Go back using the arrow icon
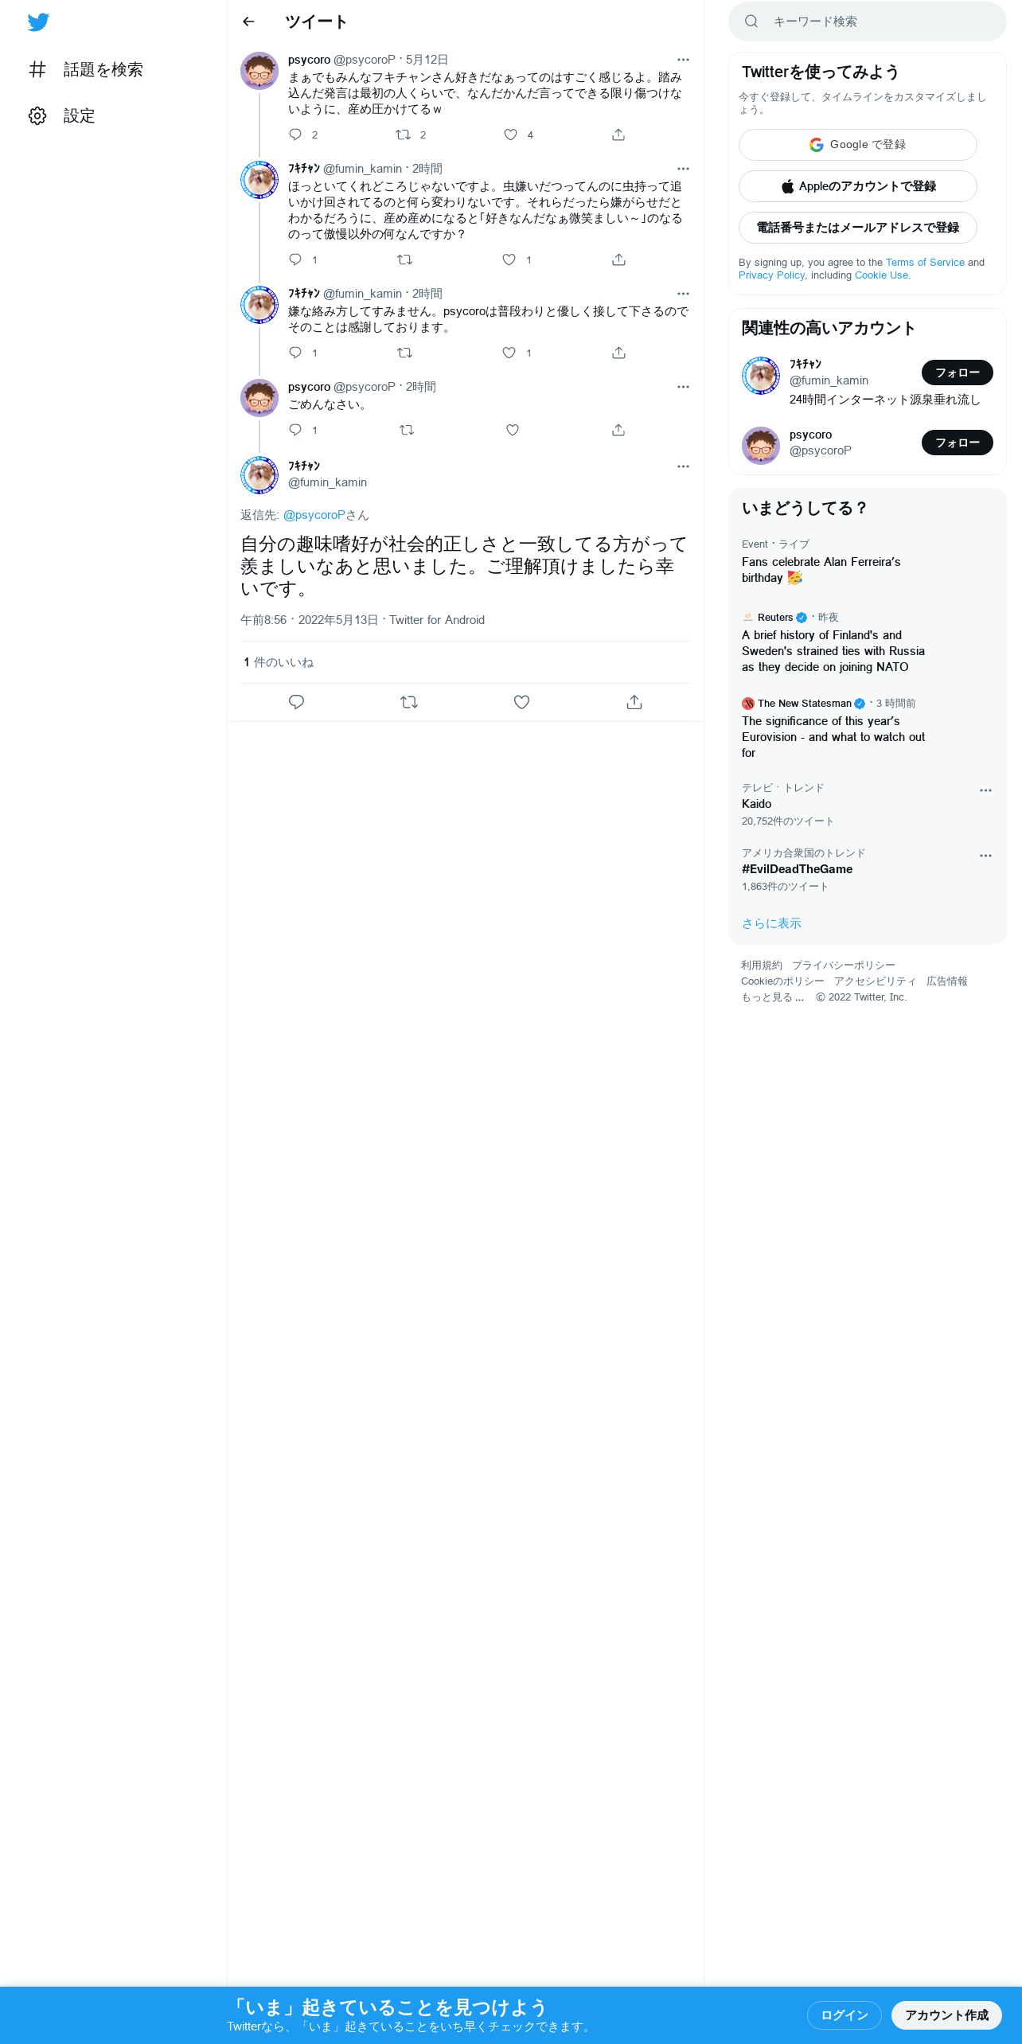The width and height of the screenshot is (1022, 2044). click(x=248, y=21)
